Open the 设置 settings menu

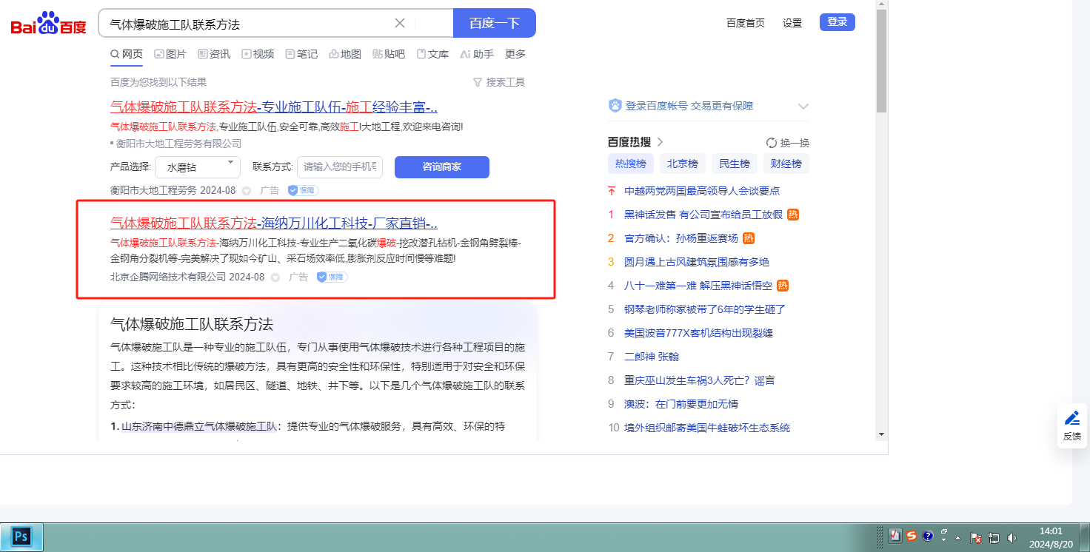point(792,23)
